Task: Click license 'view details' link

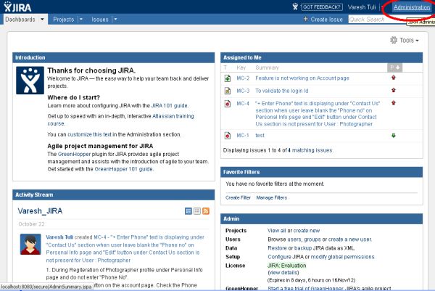Action: pos(283,273)
